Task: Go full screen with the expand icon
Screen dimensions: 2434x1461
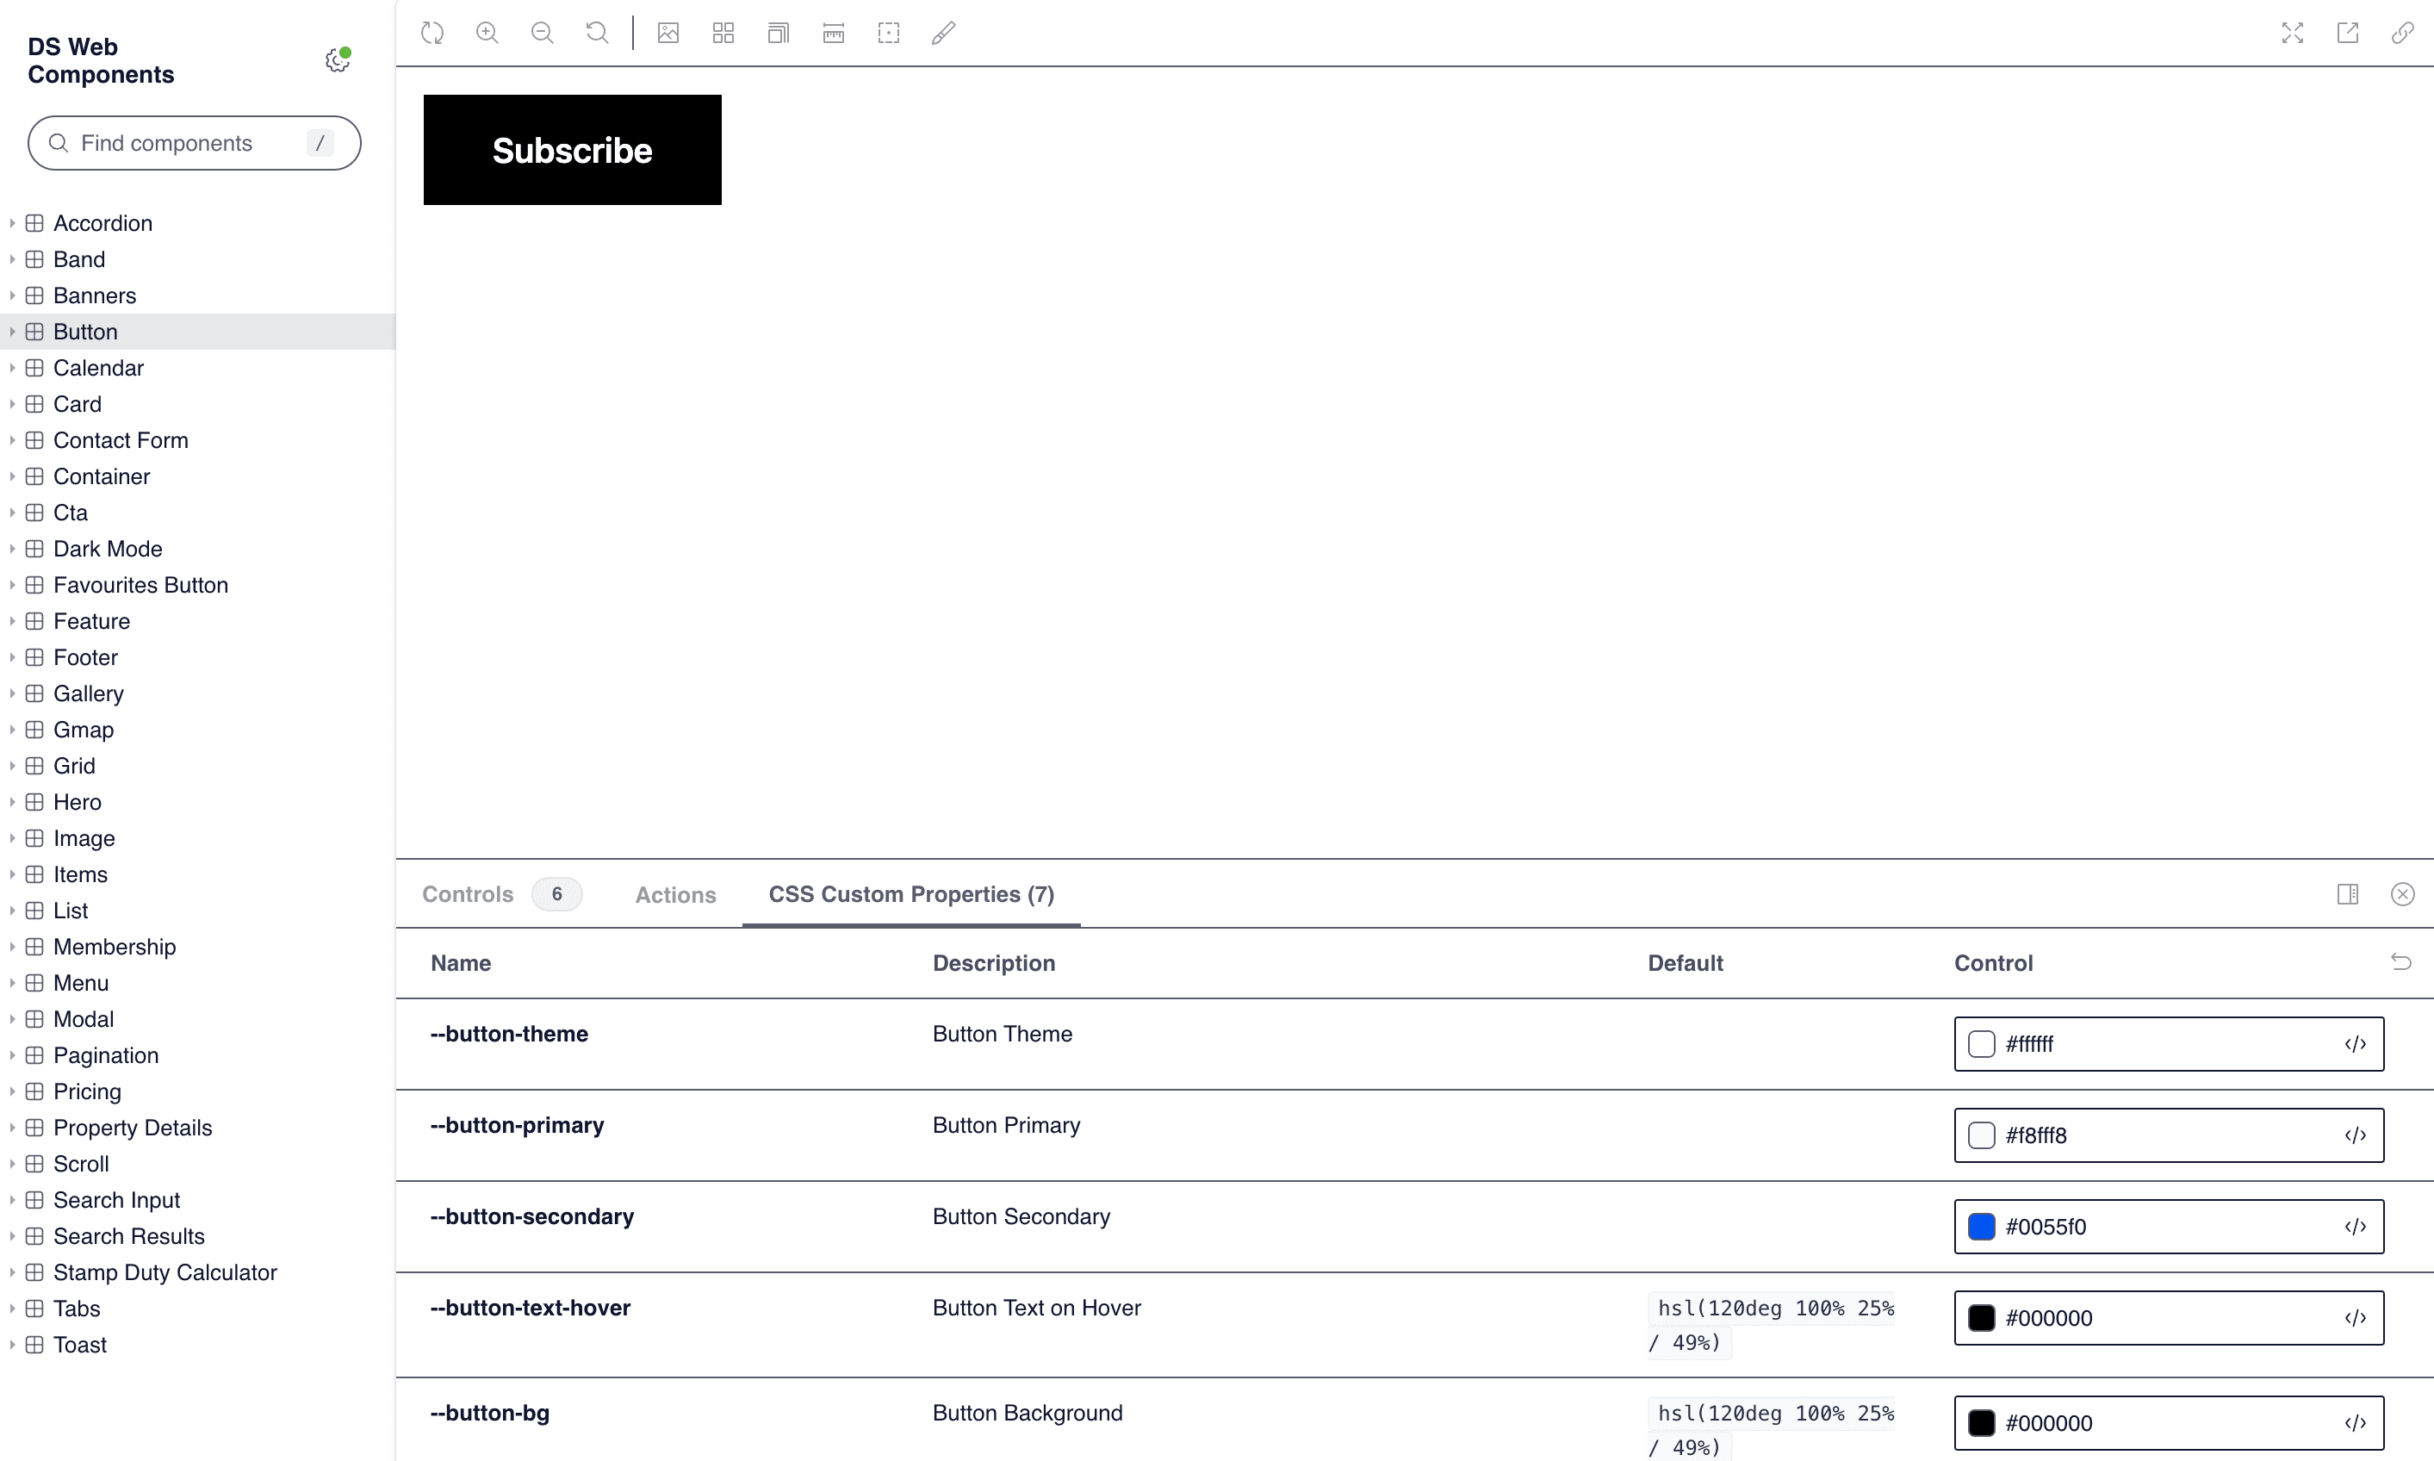Action: [x=2292, y=33]
